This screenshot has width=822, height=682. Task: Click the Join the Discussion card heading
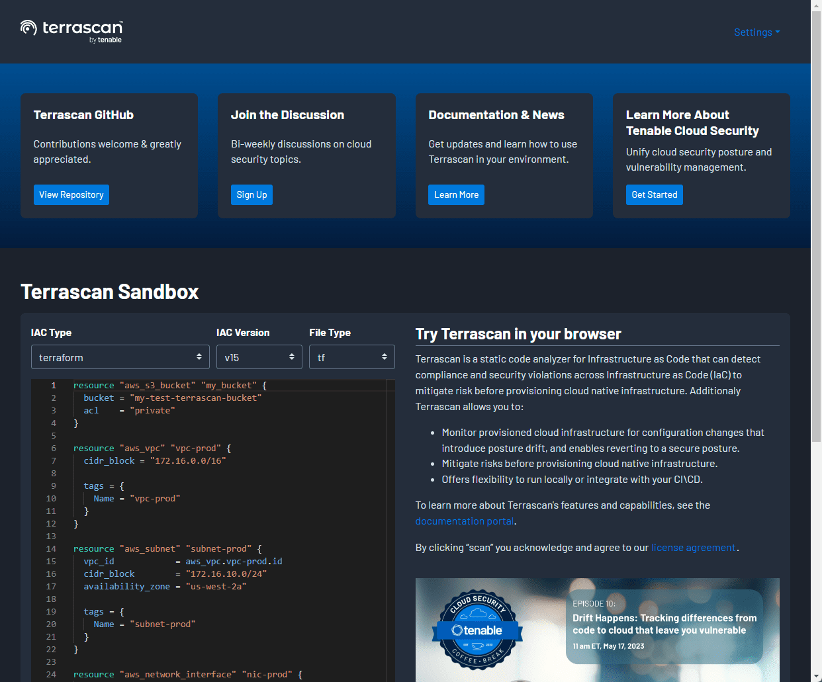tap(287, 115)
